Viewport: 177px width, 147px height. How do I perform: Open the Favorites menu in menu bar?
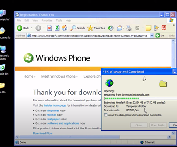click(x=47, y=21)
